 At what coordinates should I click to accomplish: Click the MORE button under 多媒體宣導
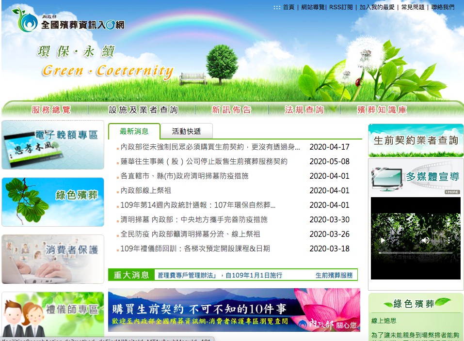[452, 192]
